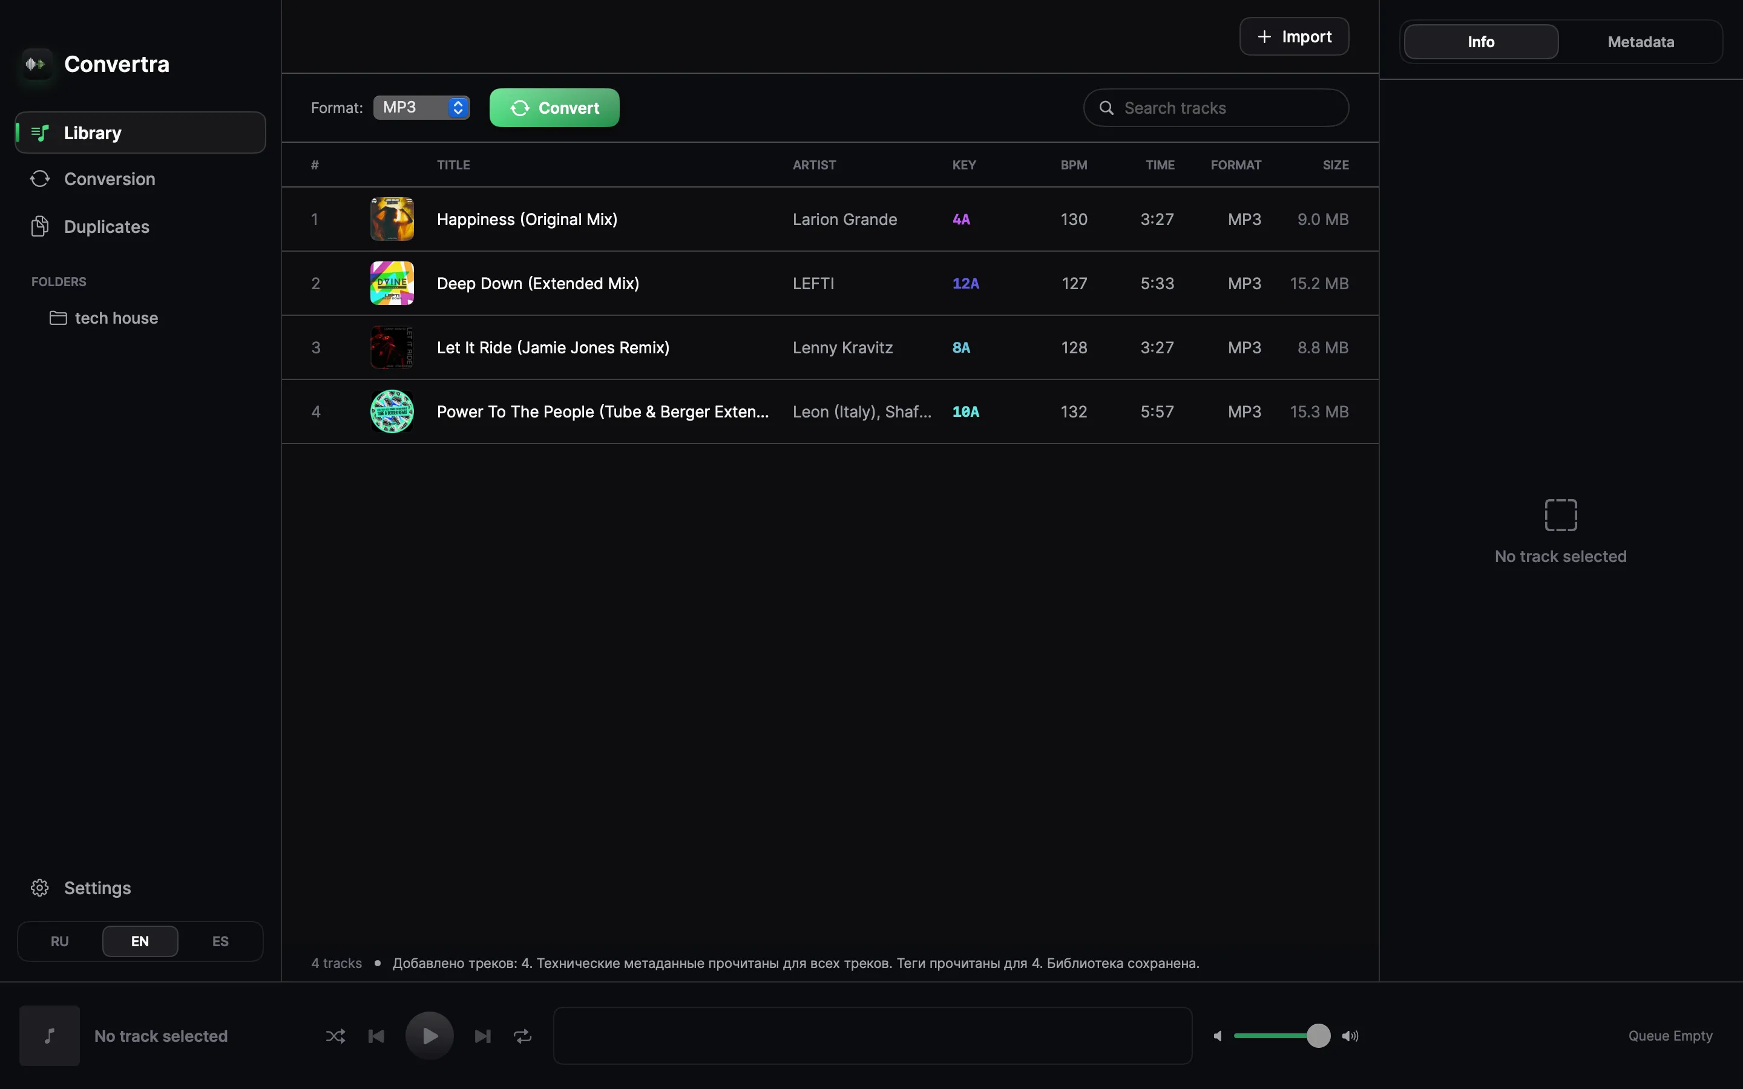Sort by the TITLE column header
The image size is (1743, 1089).
click(453, 165)
